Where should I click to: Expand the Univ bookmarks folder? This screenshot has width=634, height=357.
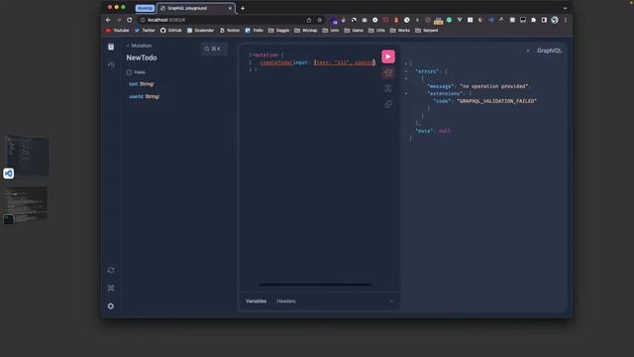(331, 31)
